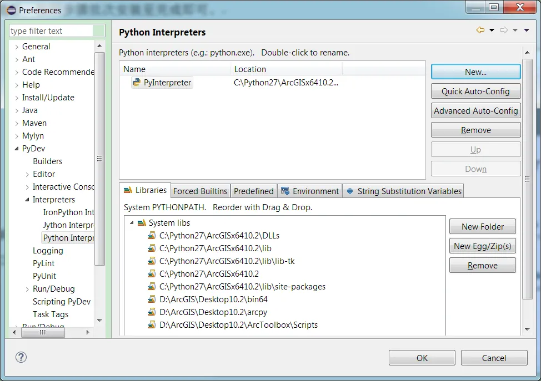
Task: Switch to the Forced Builtins tab
Action: click(x=200, y=191)
